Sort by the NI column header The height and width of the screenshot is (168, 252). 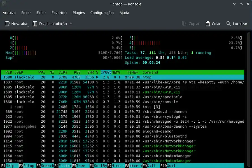click(52, 72)
